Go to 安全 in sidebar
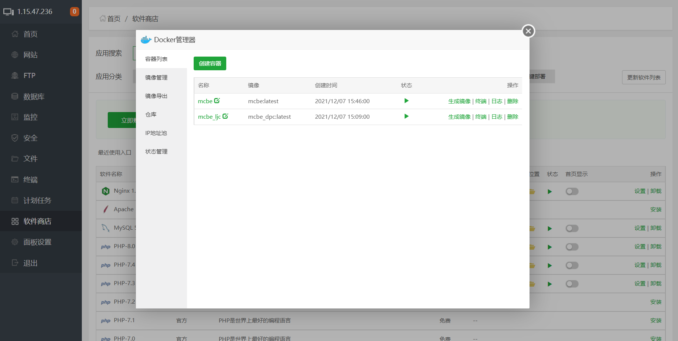The height and width of the screenshot is (341, 678). [41, 138]
